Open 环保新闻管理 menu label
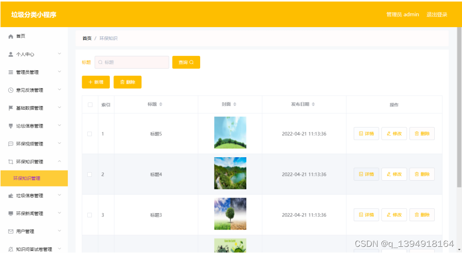 click(x=29, y=214)
